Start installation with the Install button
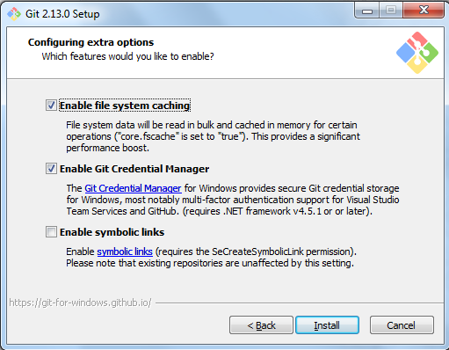449x350 pixels. pyautogui.click(x=327, y=325)
